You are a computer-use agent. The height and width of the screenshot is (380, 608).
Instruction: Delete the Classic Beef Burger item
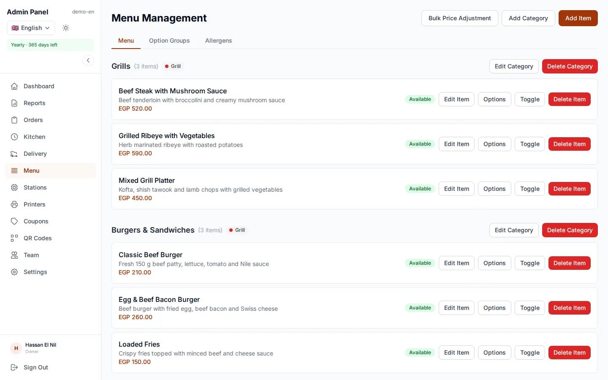point(570,263)
